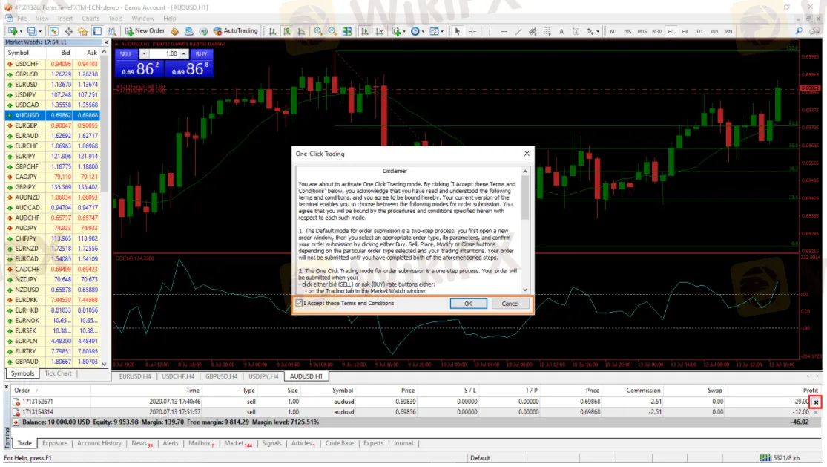Decrease the one-click trade volume arrow
Image resolution: width=827 pixels, height=467 pixels.
(x=143, y=53)
